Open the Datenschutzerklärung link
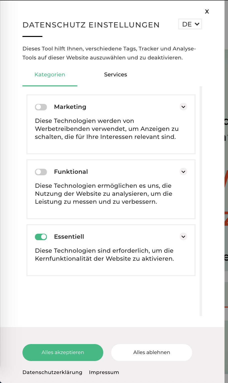Image resolution: width=228 pixels, height=383 pixels. coord(52,372)
